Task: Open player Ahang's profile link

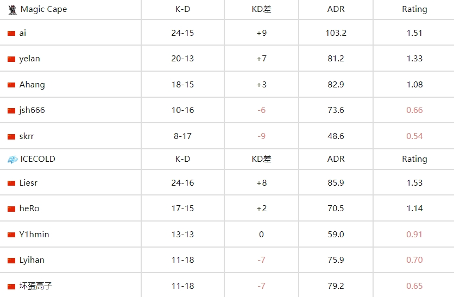Action: (32, 85)
